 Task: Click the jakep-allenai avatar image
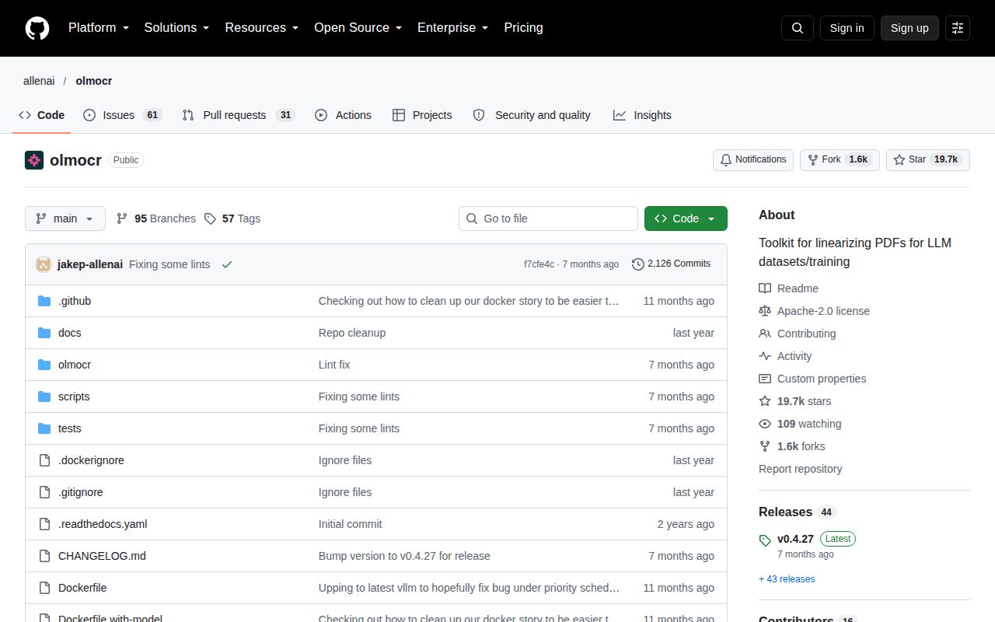point(44,264)
